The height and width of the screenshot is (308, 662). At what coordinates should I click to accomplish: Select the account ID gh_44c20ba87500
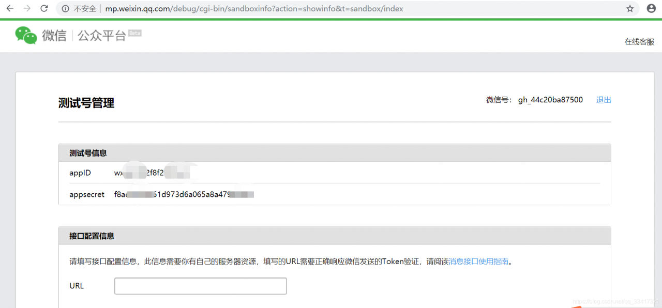click(x=550, y=100)
